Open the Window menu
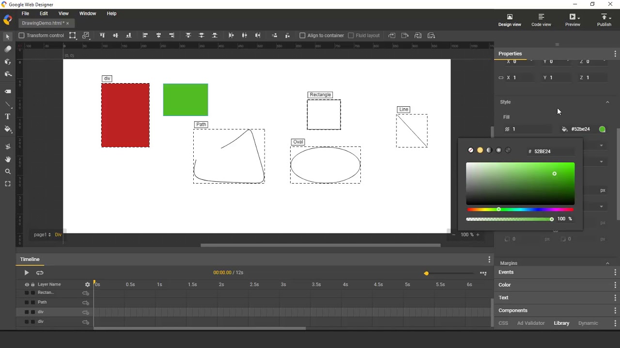620x348 pixels. click(88, 13)
